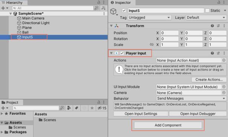Open the Scenes folder in Assets pane

tap(48, 120)
